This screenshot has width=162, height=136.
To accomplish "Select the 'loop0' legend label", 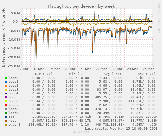I will (13, 78).
